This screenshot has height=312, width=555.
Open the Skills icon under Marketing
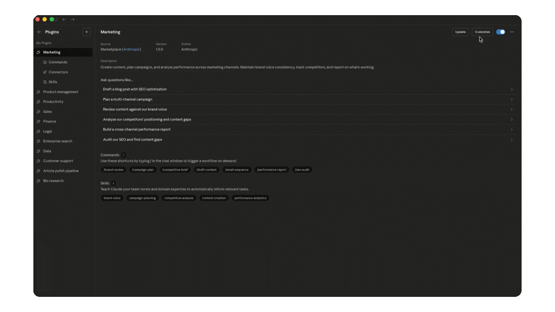coord(45,82)
